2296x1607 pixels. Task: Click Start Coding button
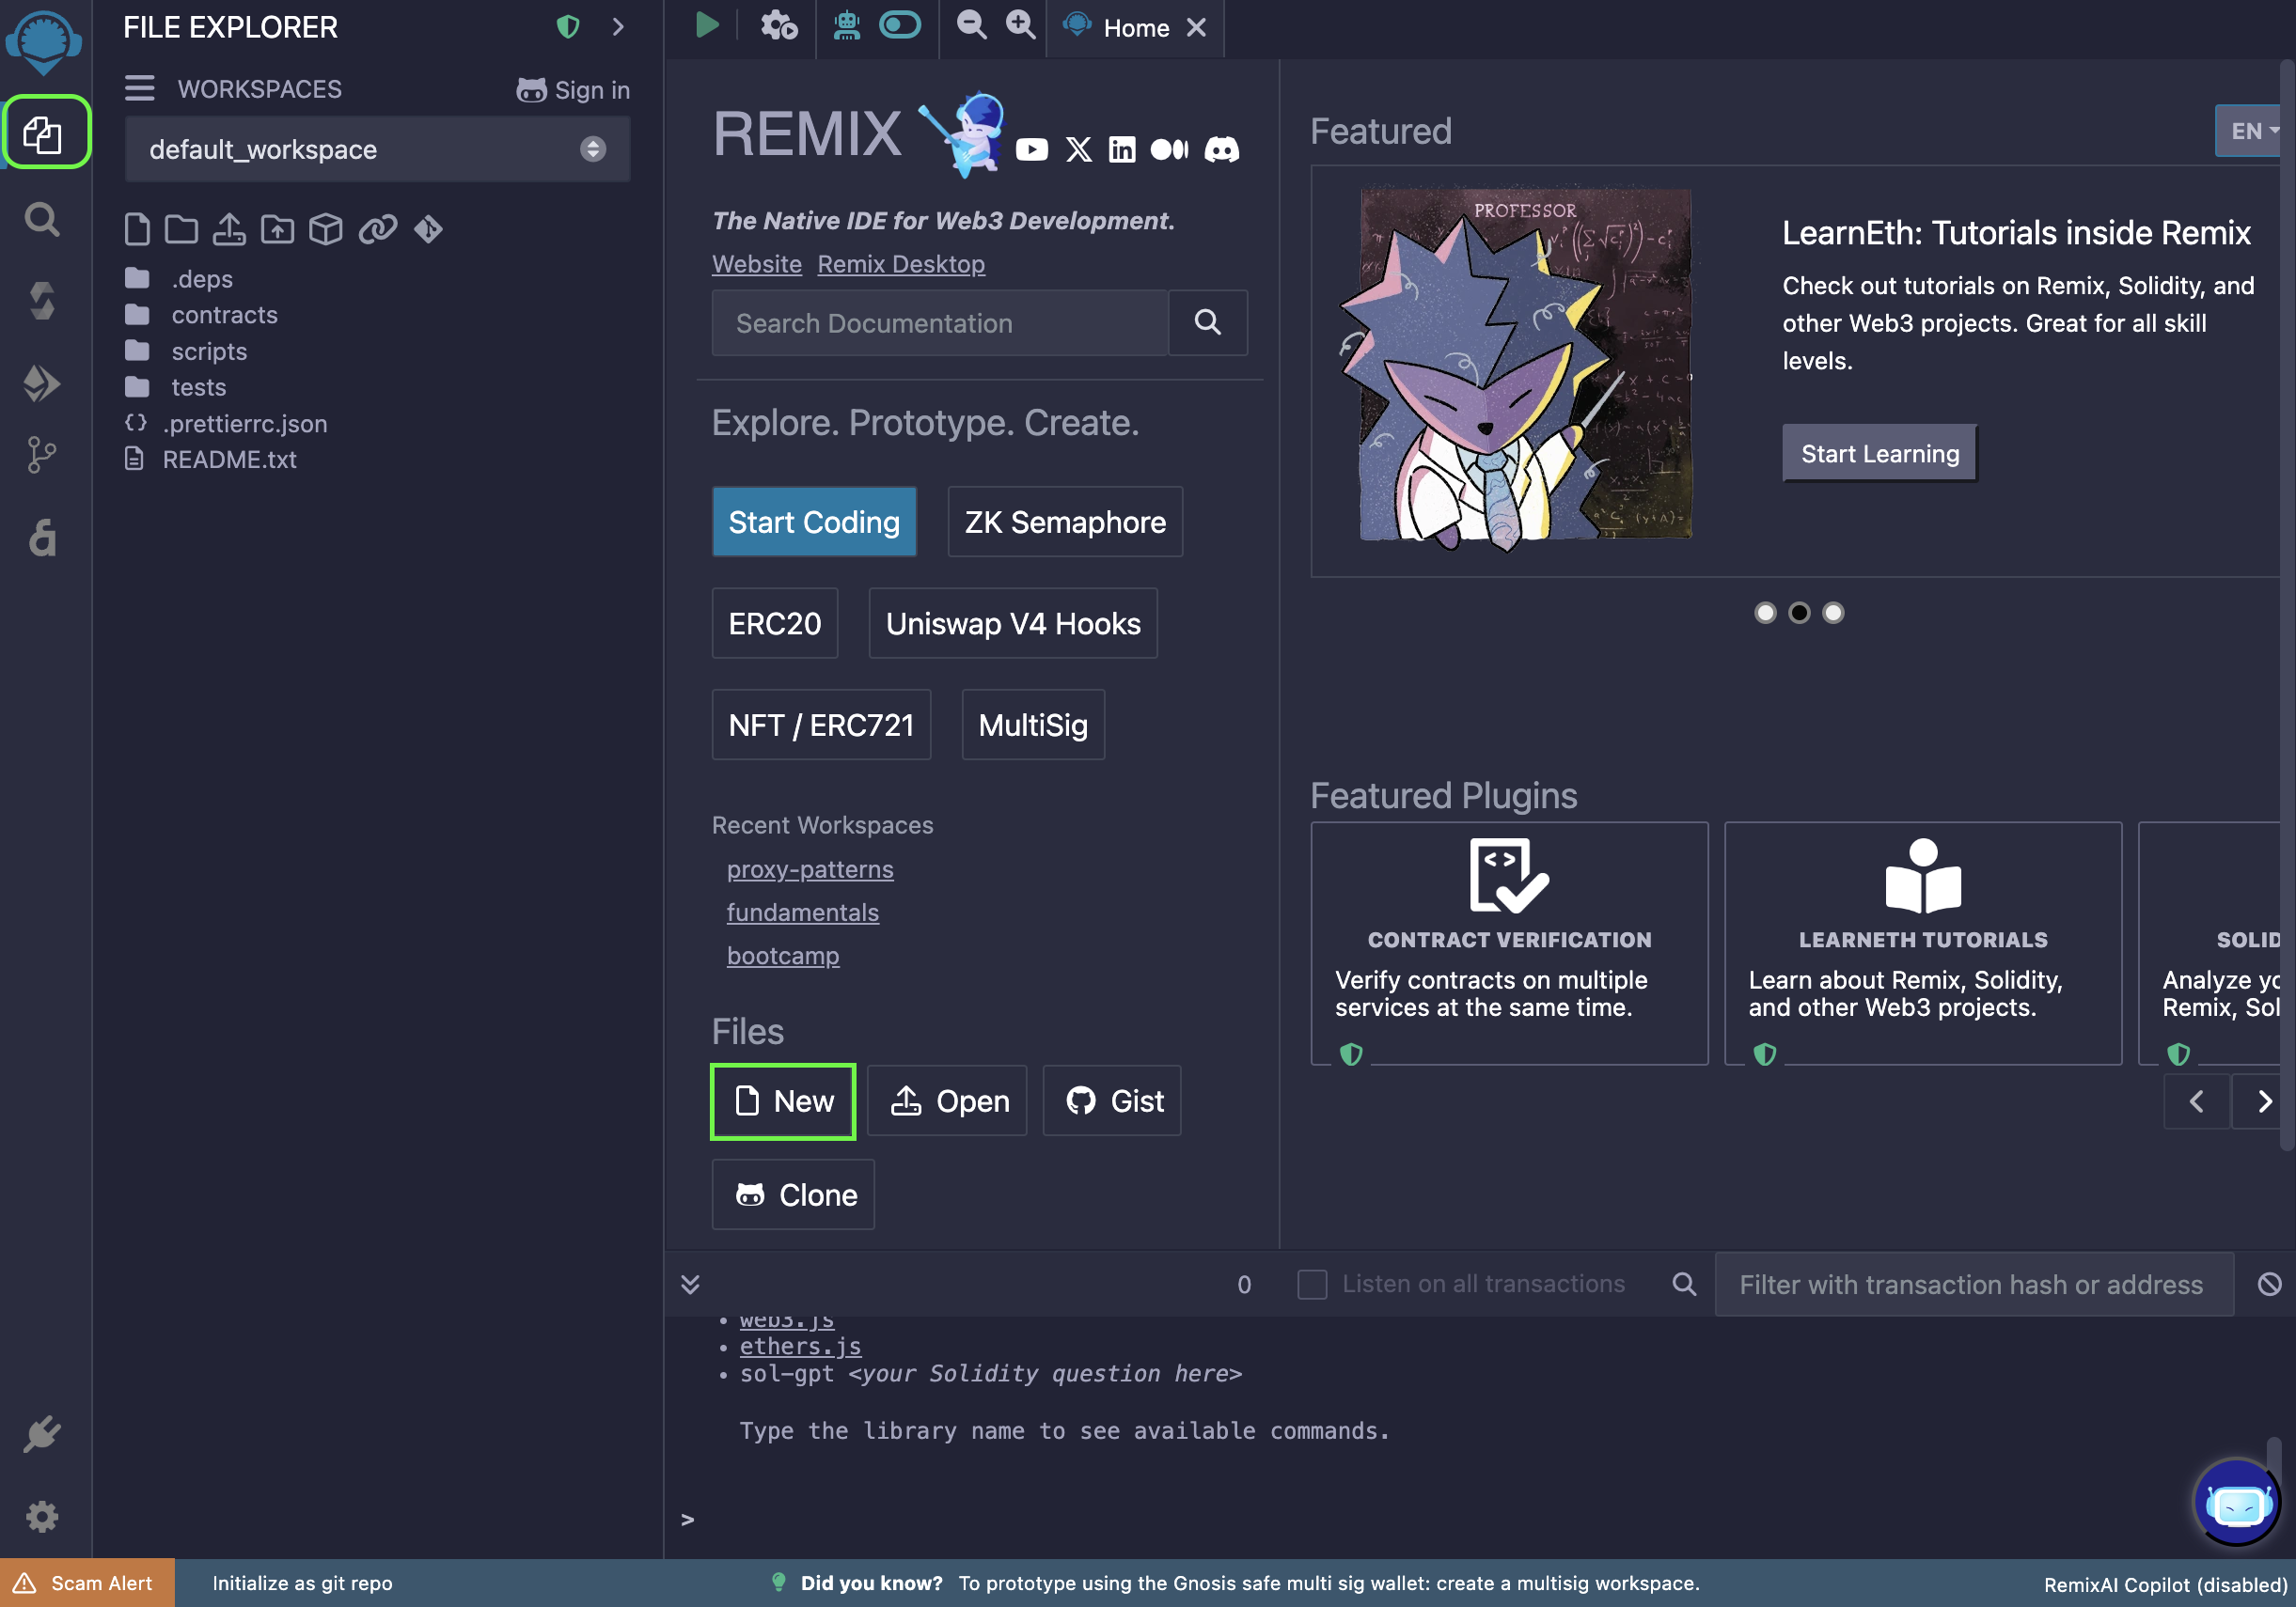coord(814,522)
